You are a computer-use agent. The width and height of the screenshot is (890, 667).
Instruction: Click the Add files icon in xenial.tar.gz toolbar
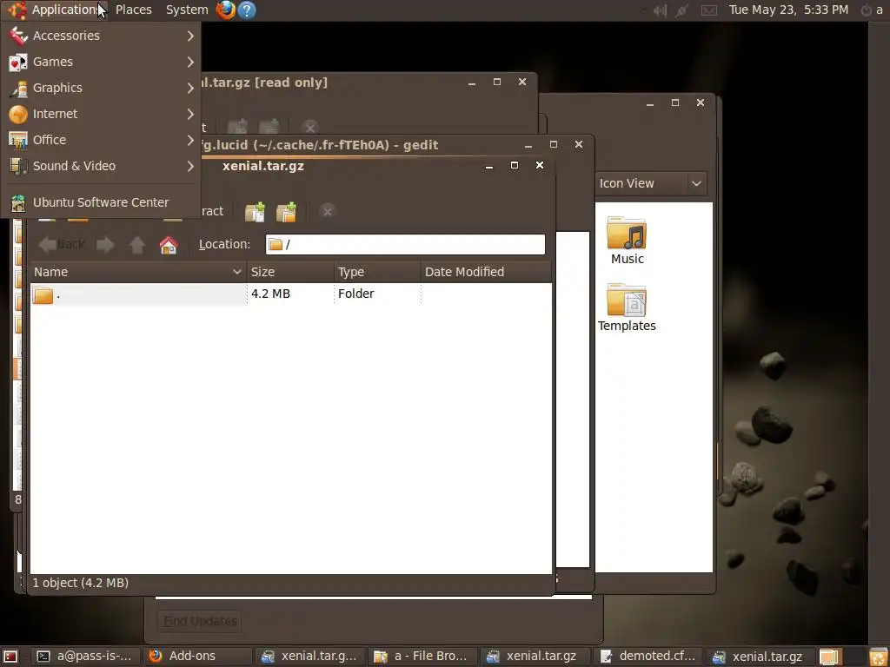pos(255,212)
